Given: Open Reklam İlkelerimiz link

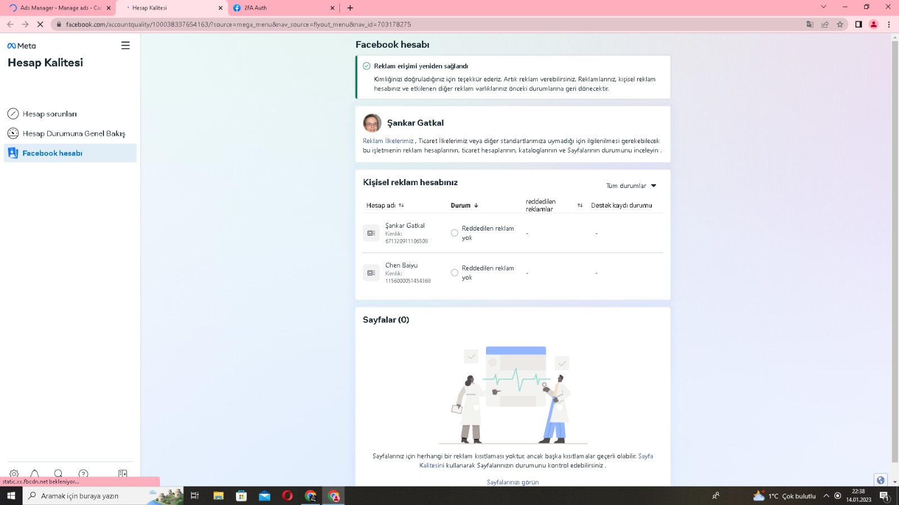Looking at the screenshot, I should 388,141.
